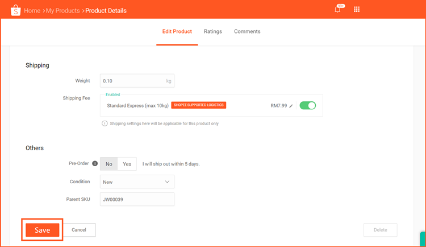This screenshot has width=426, height=247.
Task: Go to My Products breadcrumb link
Action: pos(62,11)
